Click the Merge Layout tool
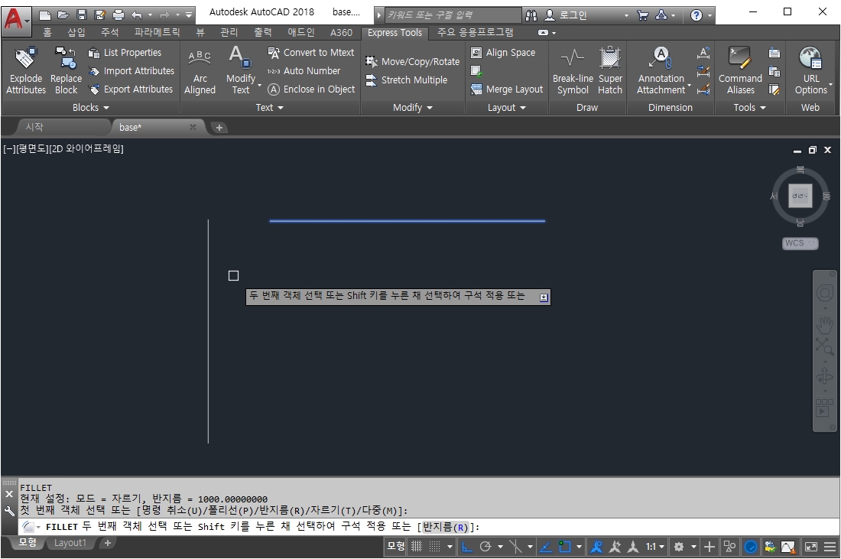The width and height of the screenshot is (841, 559). click(507, 89)
